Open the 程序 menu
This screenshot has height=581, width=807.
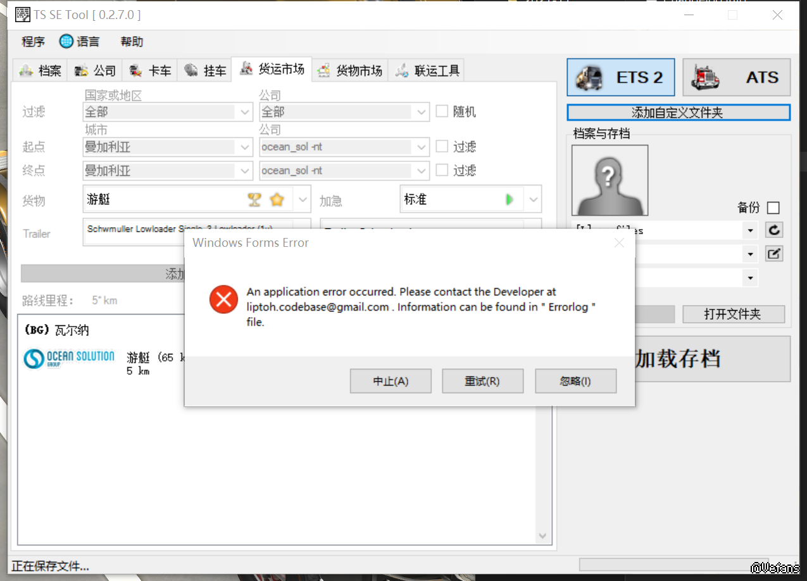[x=33, y=42]
